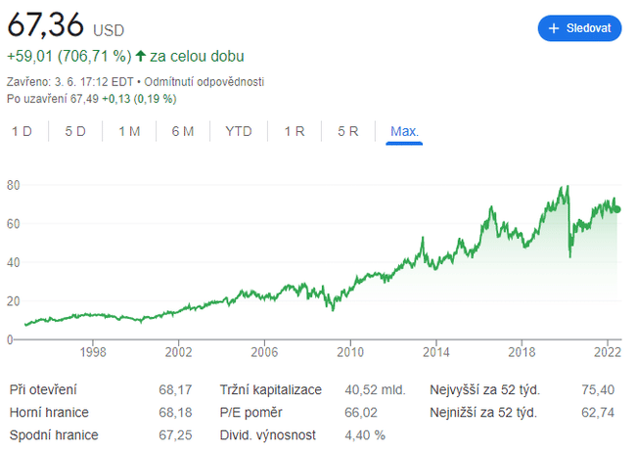This screenshot has width=636, height=450.
Task: Click the 2010 label on the time axis
Action: click(350, 351)
